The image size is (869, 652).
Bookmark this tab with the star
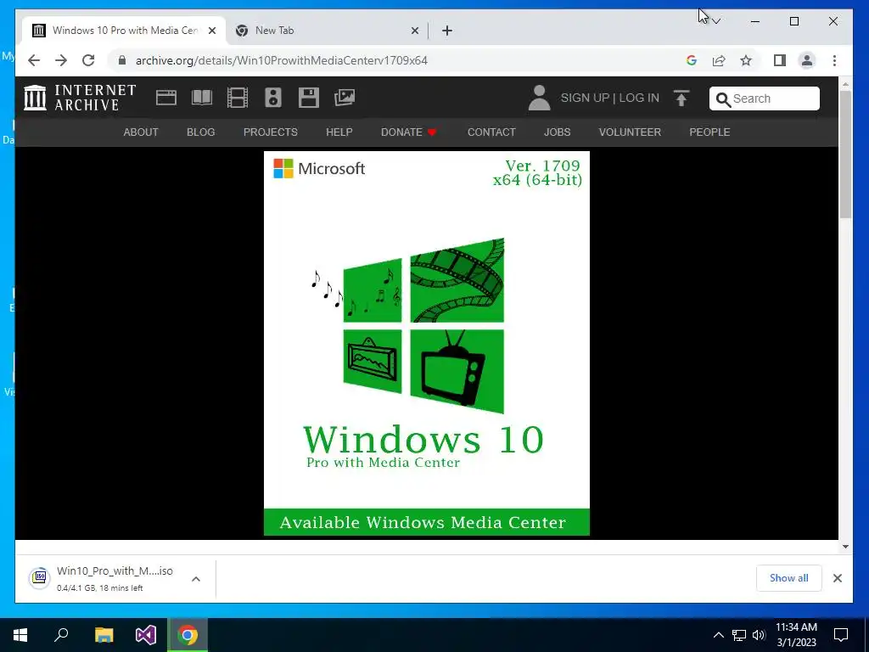(x=746, y=60)
